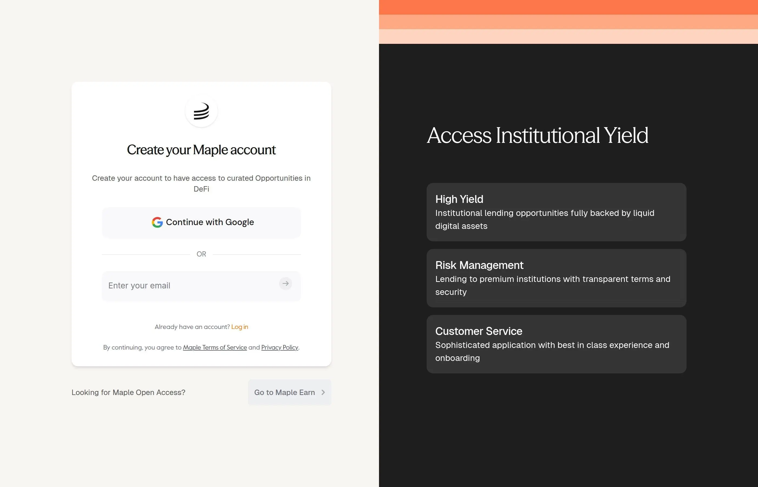Open Maple Terms of Service

coord(215,347)
